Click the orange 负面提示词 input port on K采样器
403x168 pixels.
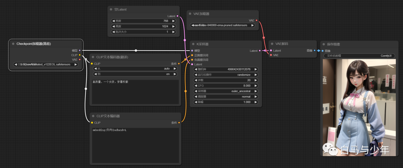[x=192, y=60]
